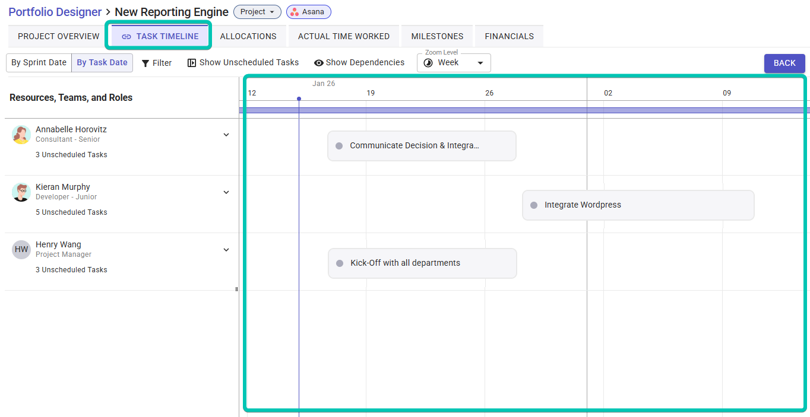The height and width of the screenshot is (417, 810).
Task: Open Annabelle Horovitz's avatar
Action: [21, 135]
